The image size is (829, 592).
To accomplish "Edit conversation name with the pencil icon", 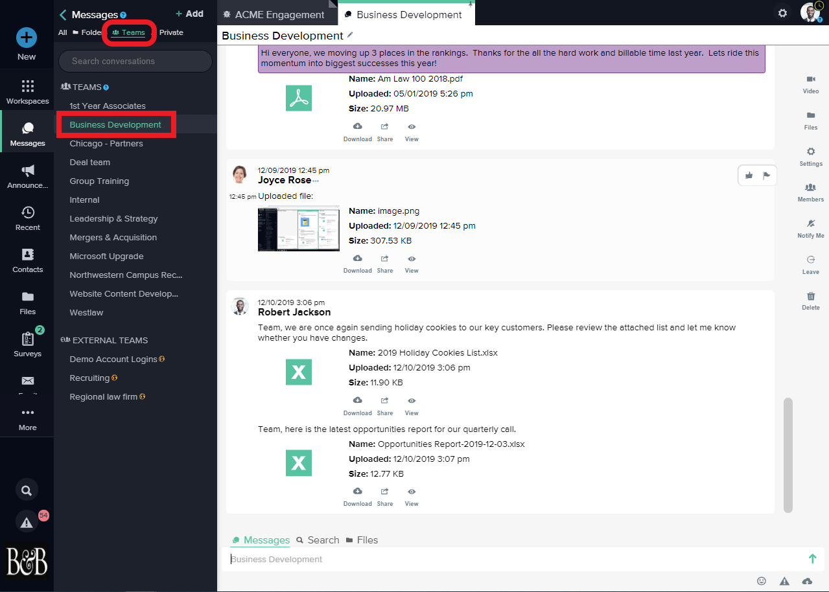I will point(351,35).
